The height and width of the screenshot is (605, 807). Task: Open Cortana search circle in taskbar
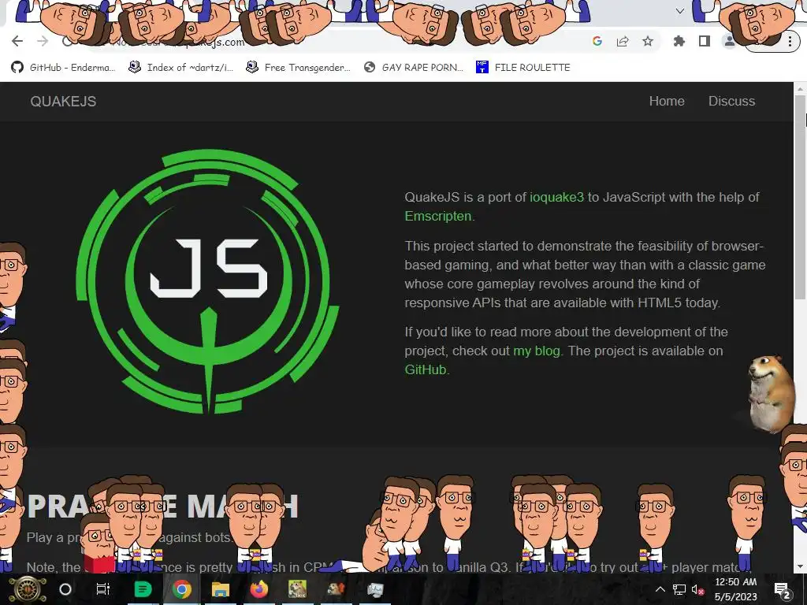pos(65,589)
